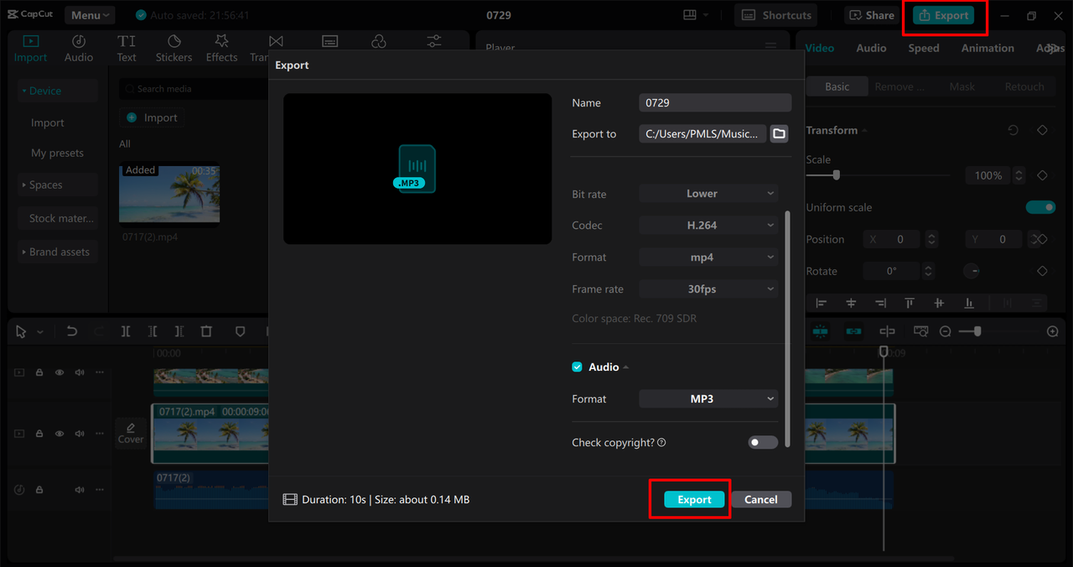
Task: Switch to the Animation tab
Action: click(987, 48)
